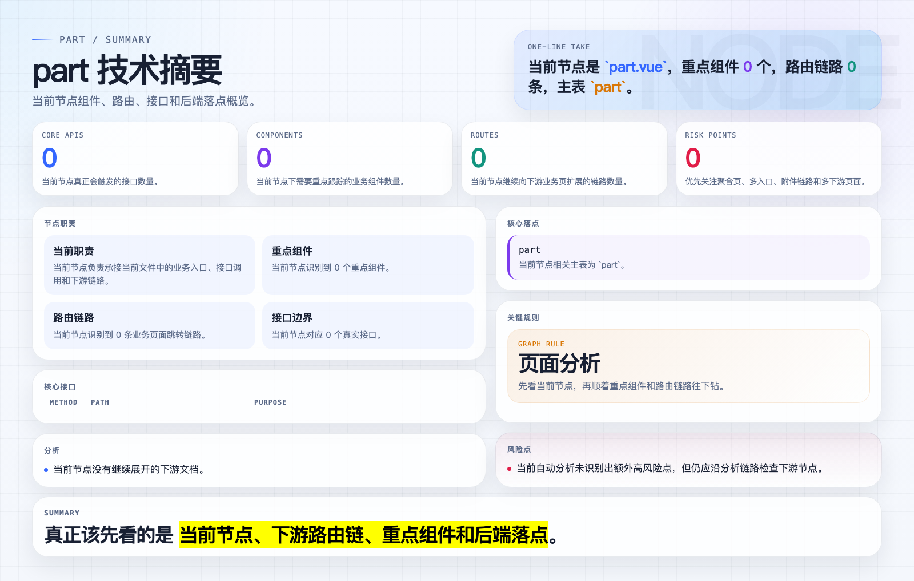914x581 pixels.
Task: Click '当前节点识别到 0 条业务页面跳转链路。' text
Action: tap(131, 335)
